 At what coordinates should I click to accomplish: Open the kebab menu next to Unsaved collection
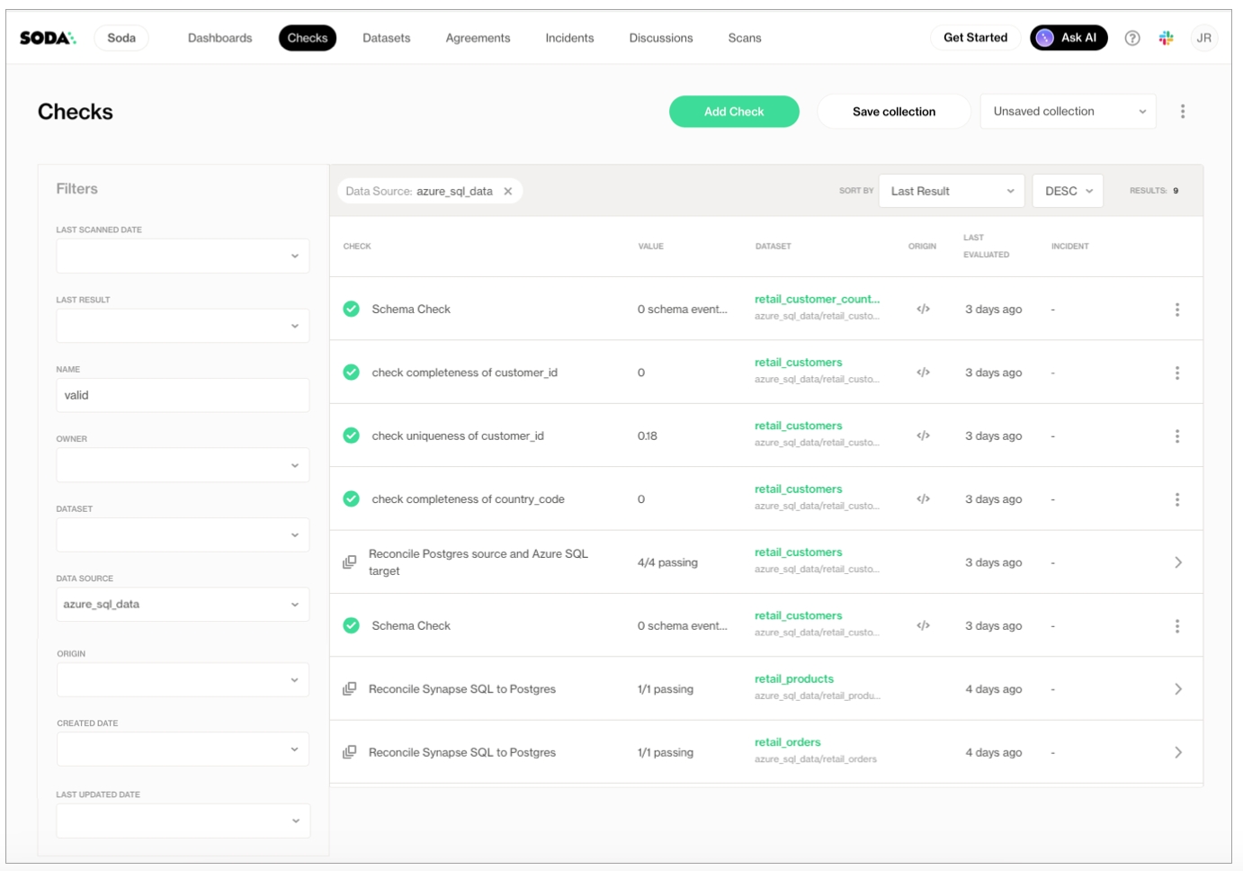coord(1182,112)
